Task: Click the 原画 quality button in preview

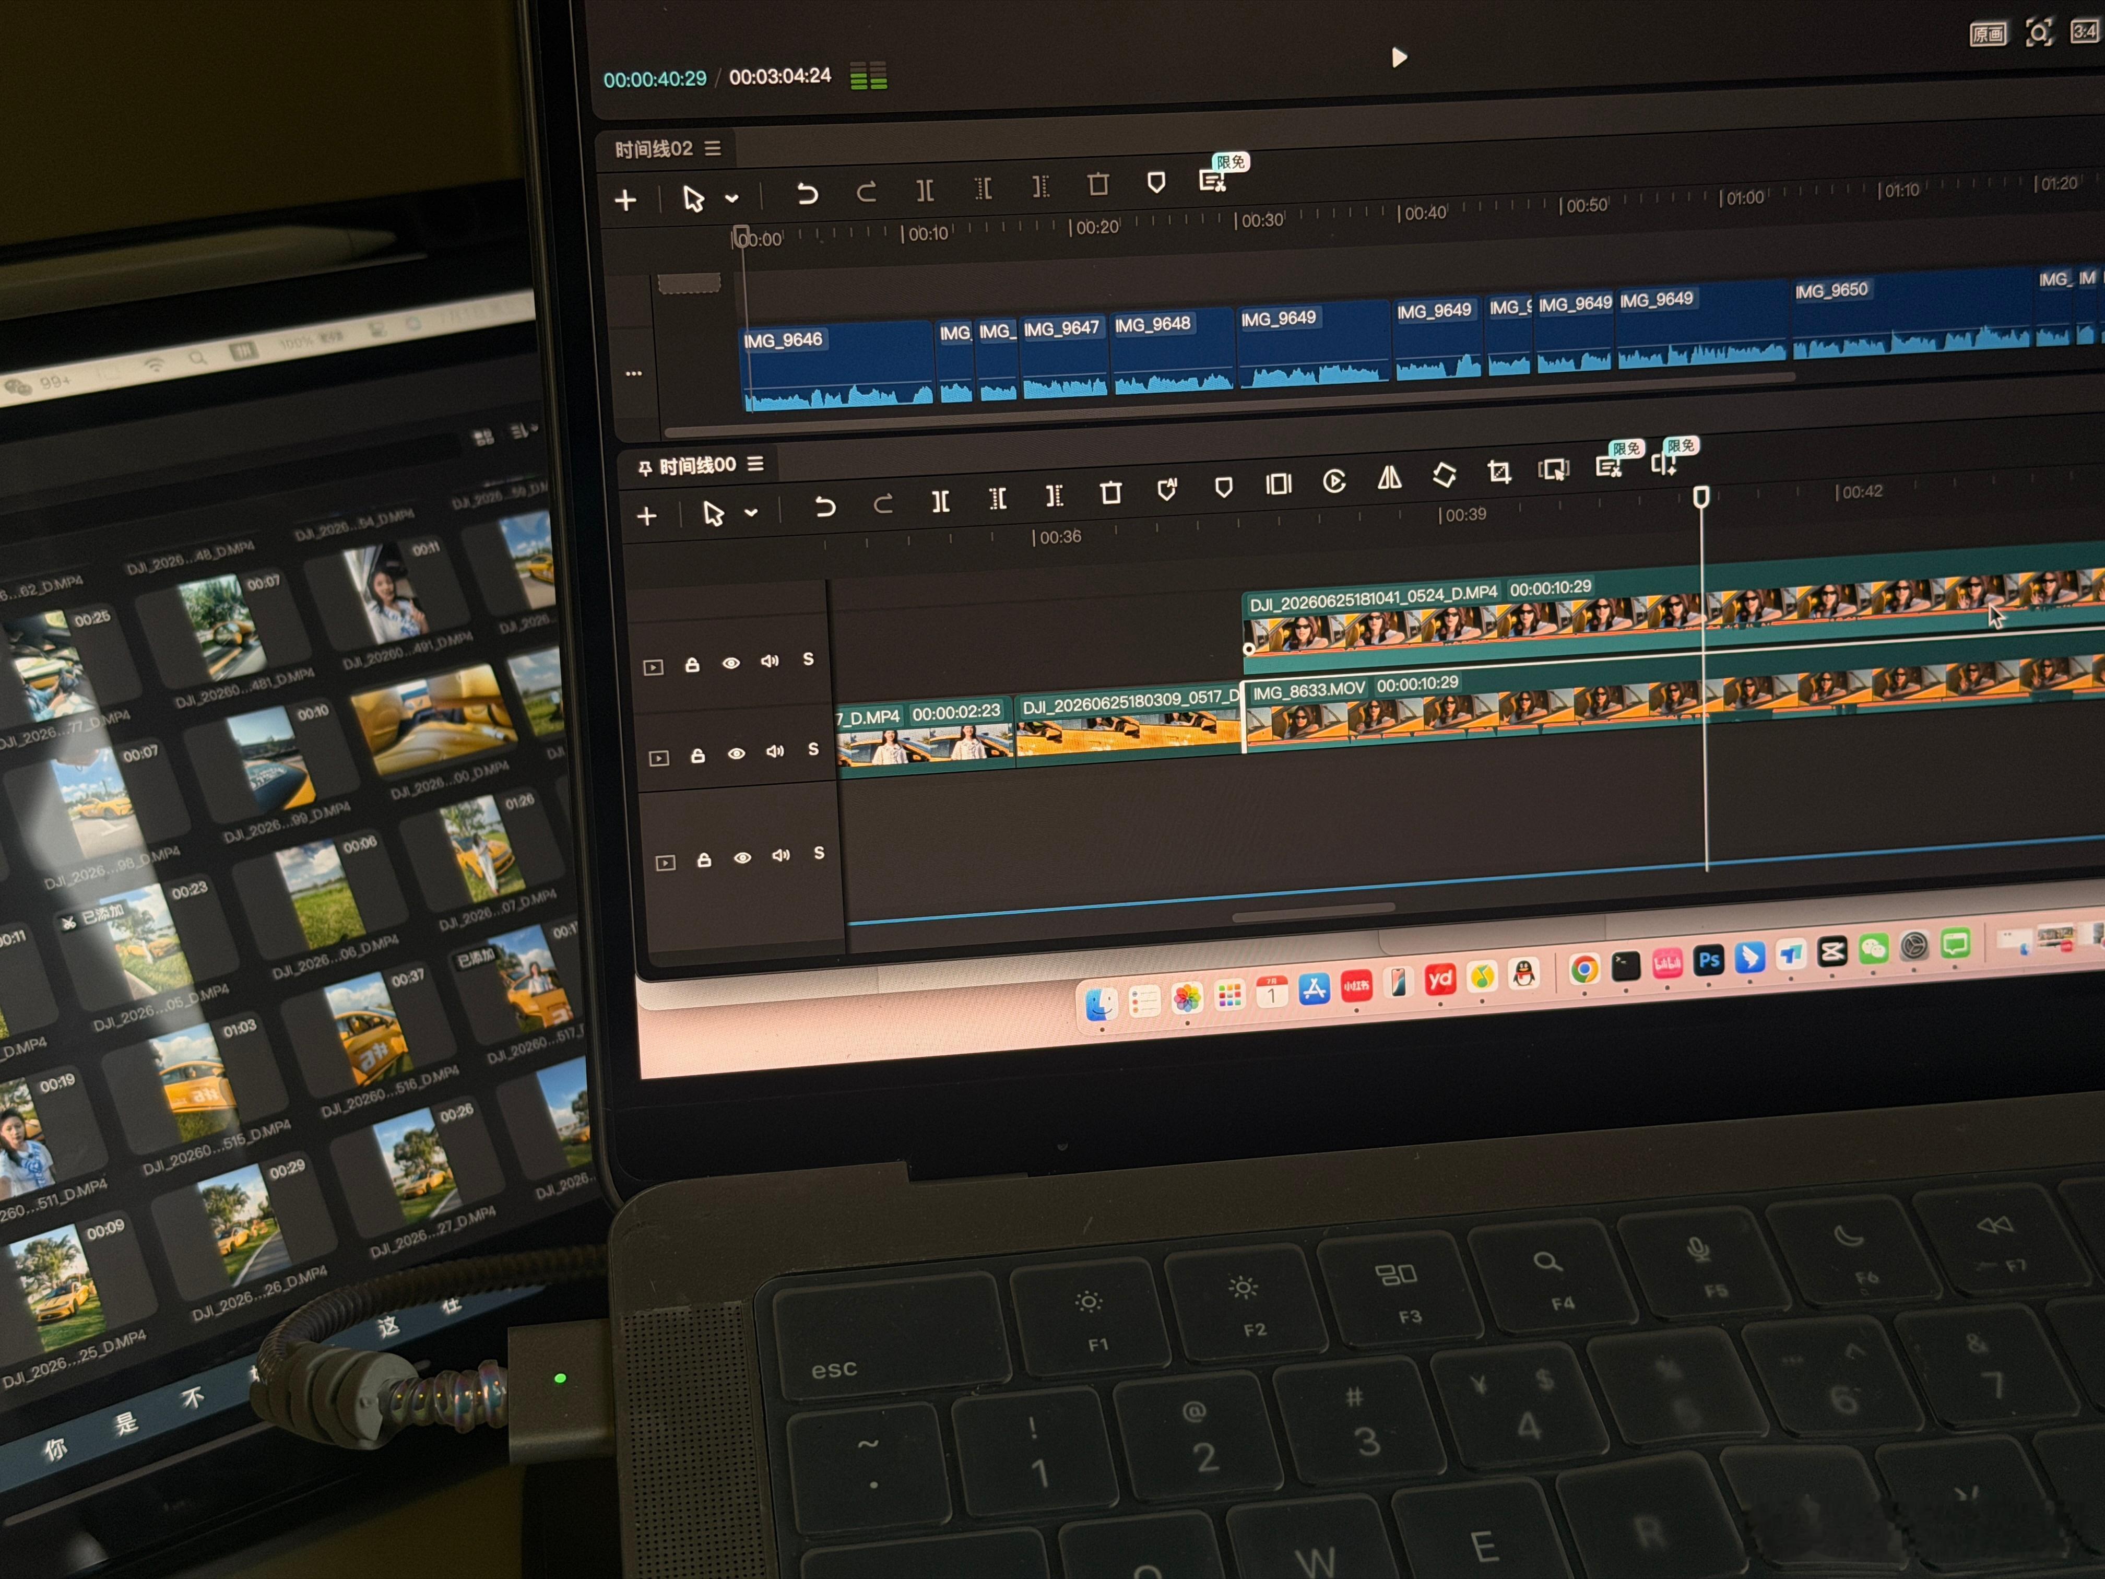Action: point(1987,34)
